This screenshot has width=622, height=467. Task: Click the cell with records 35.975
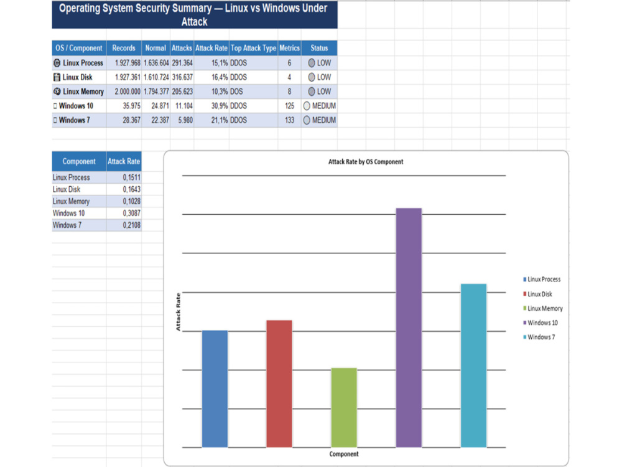click(x=124, y=106)
